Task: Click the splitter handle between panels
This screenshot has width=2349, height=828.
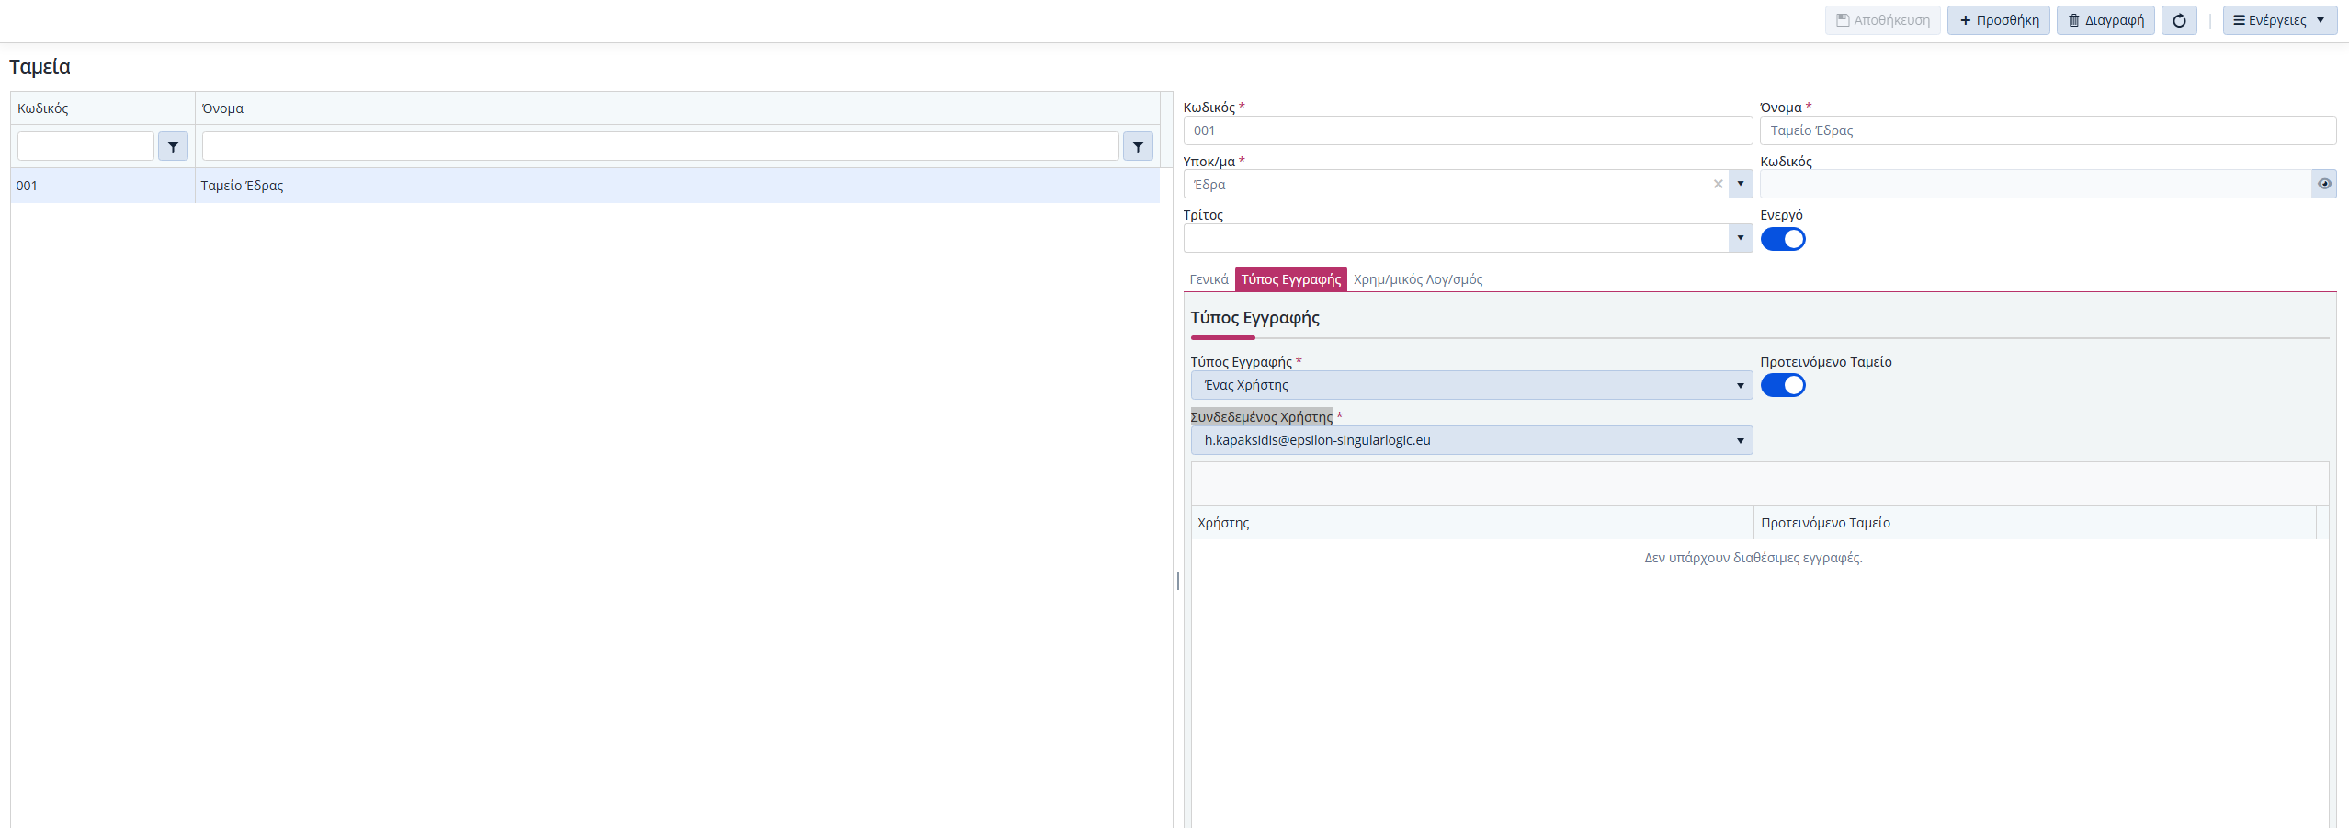Action: (x=1178, y=580)
